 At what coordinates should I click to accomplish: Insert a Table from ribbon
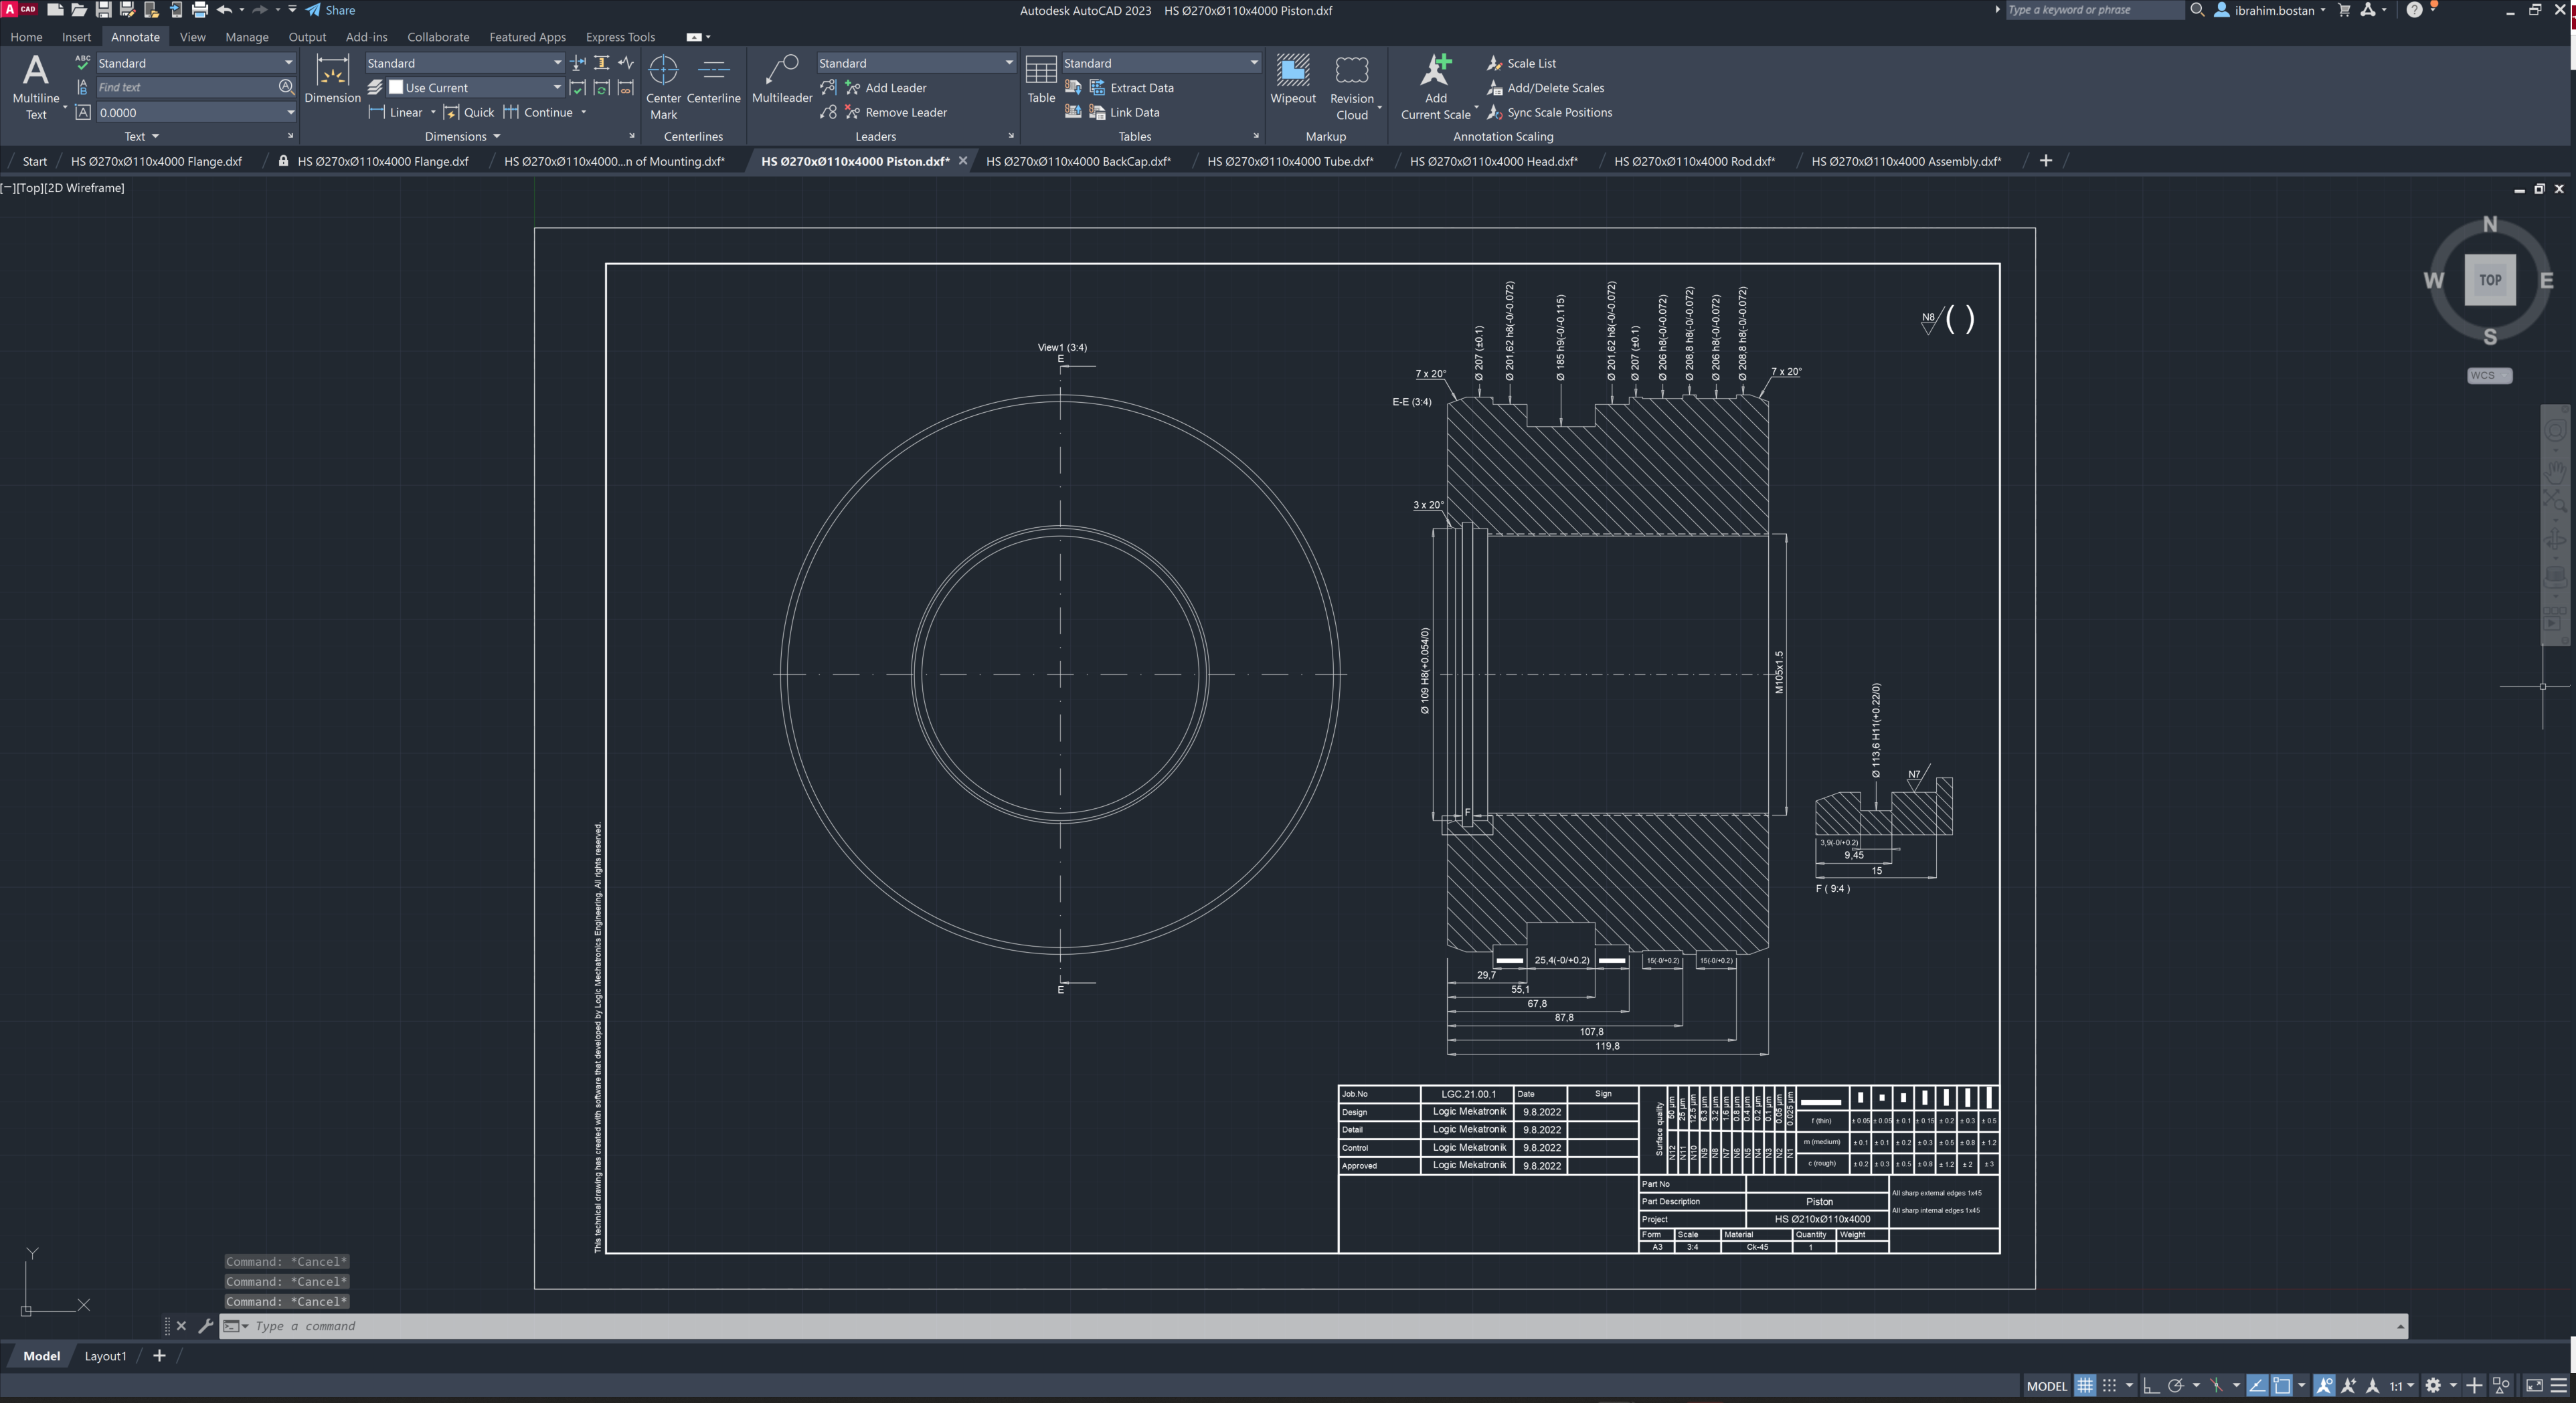(1040, 80)
